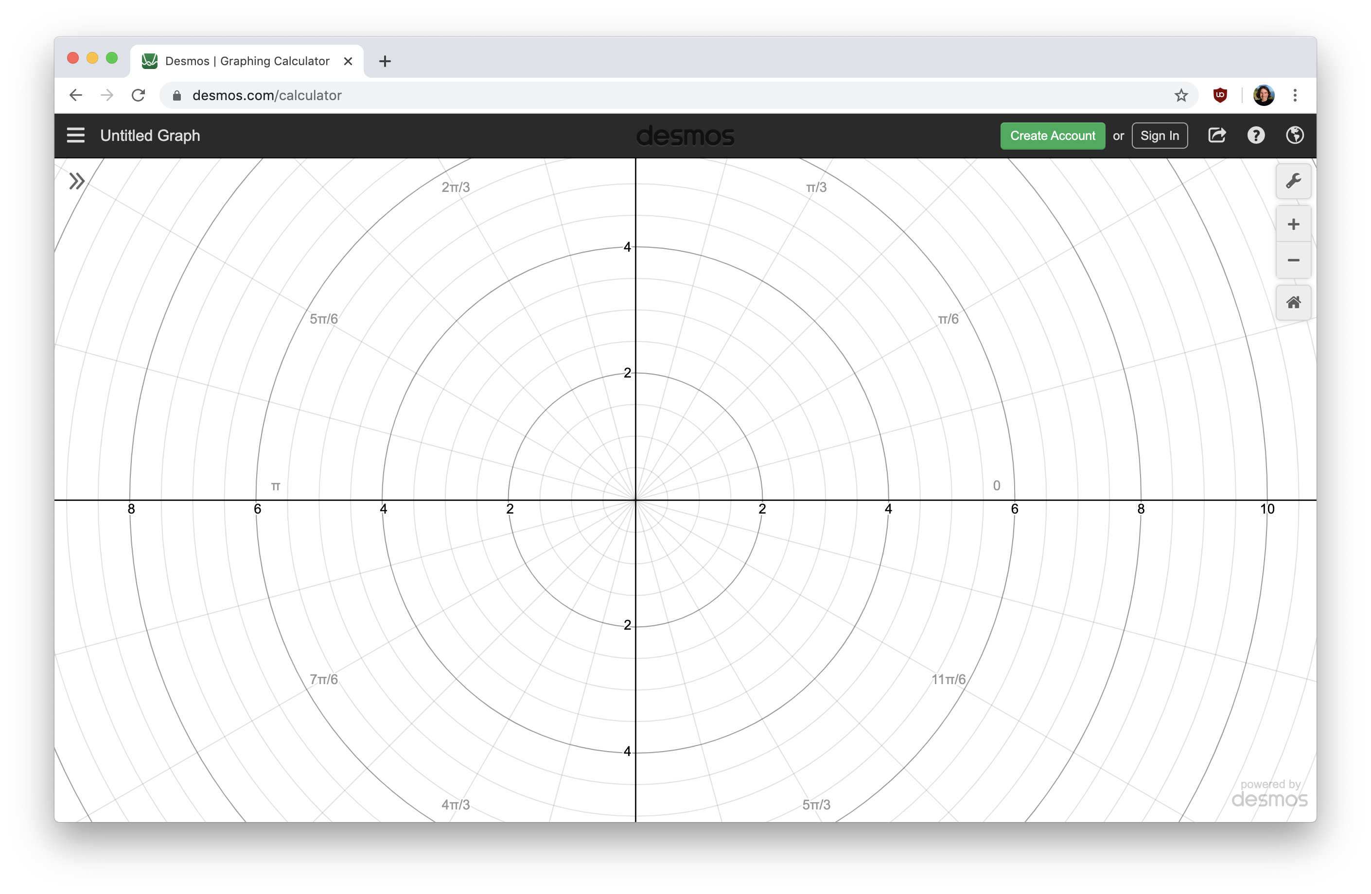Open the help question mark icon

coord(1256,135)
